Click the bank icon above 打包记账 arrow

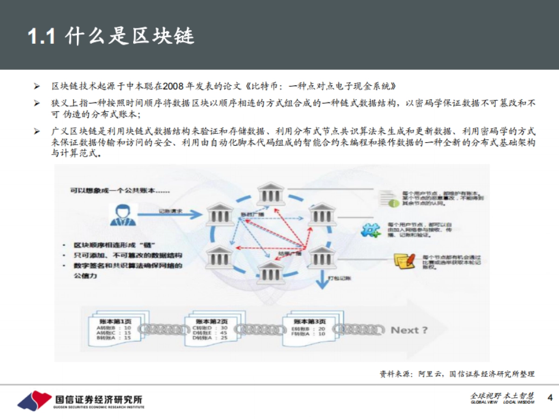[320, 256]
